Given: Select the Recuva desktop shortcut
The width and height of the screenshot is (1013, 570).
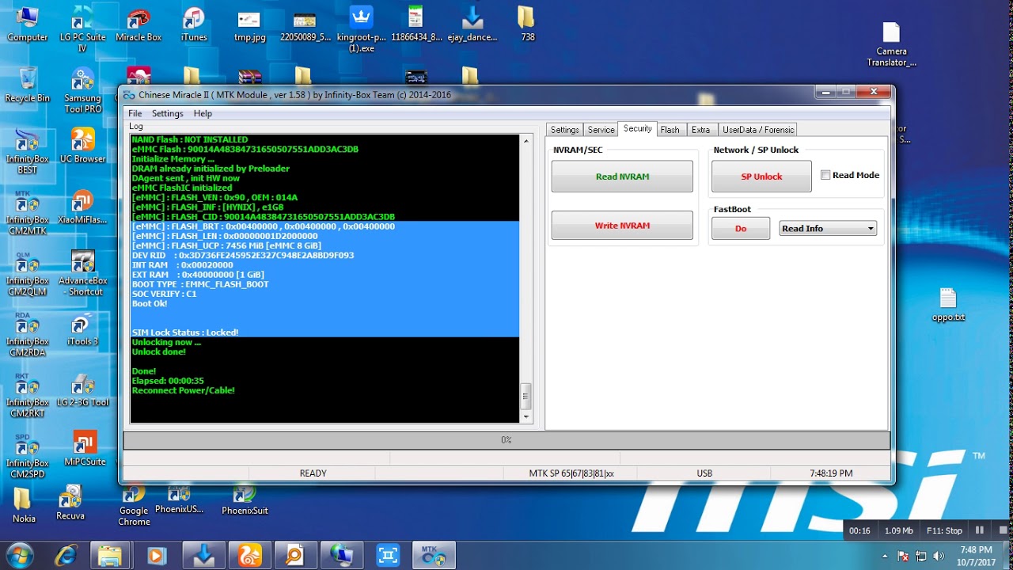Looking at the screenshot, I should tap(70, 503).
